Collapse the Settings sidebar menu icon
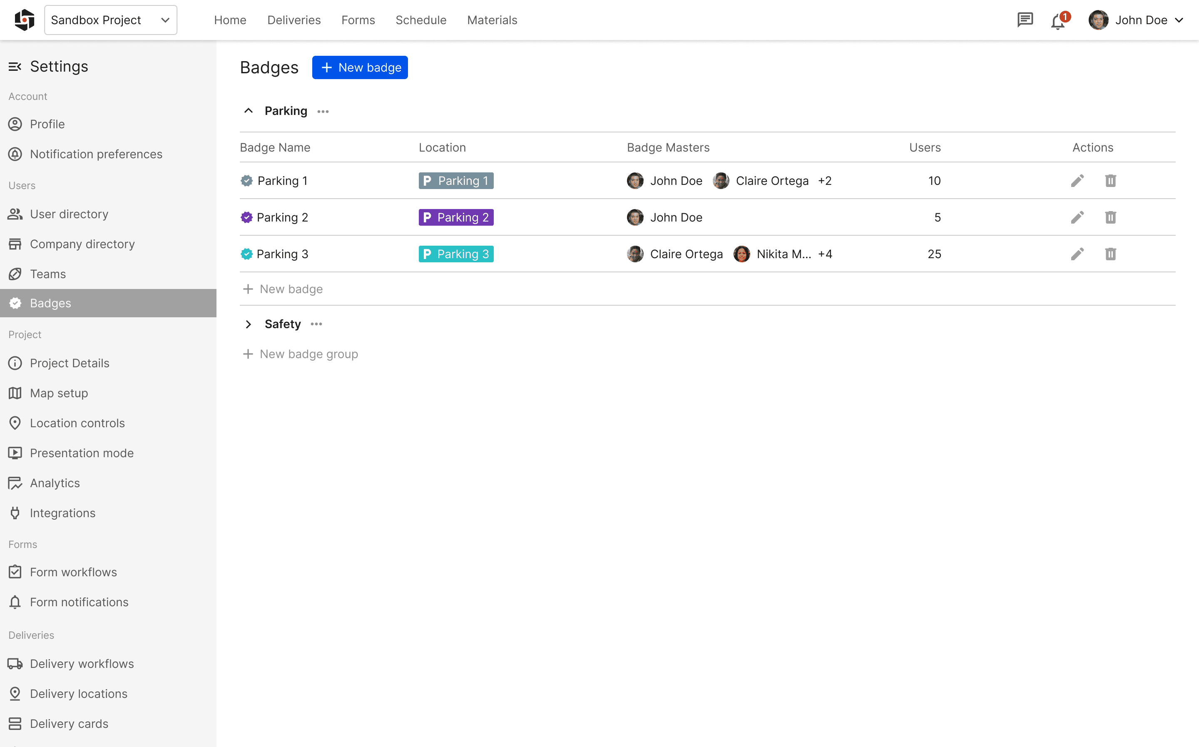 coord(15,67)
